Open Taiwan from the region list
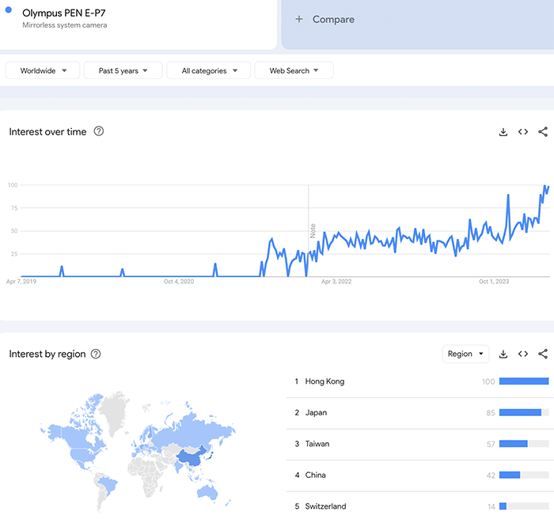Image resolution: width=554 pixels, height=519 pixels. point(317,444)
